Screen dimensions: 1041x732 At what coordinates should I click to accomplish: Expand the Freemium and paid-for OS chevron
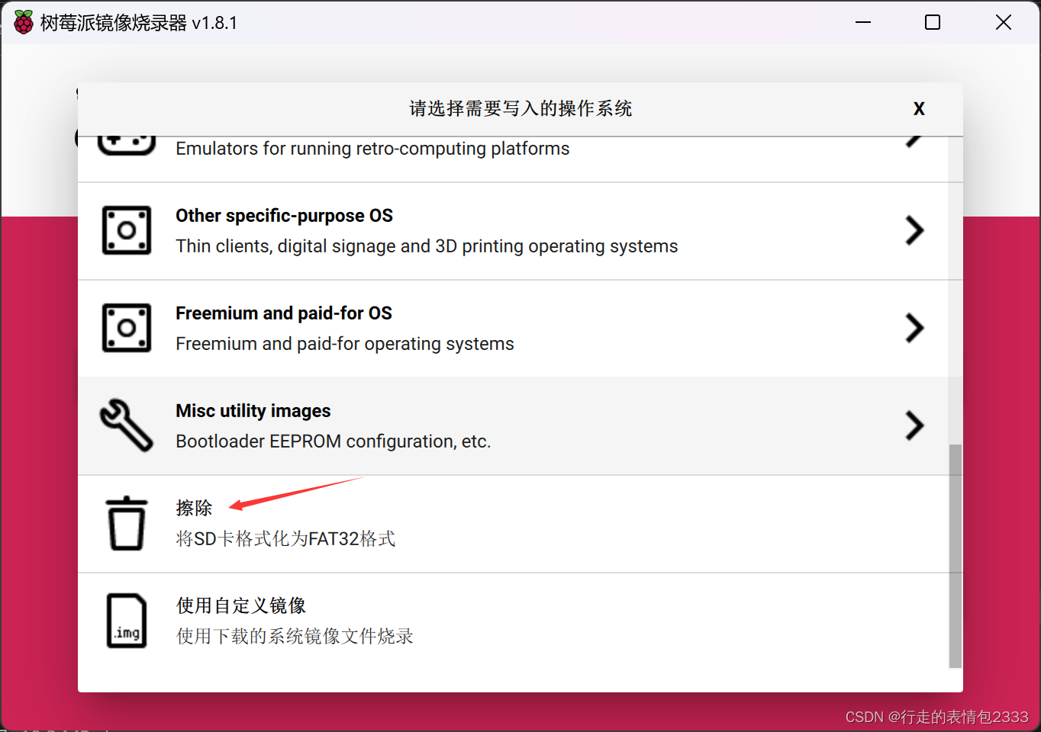pos(914,328)
